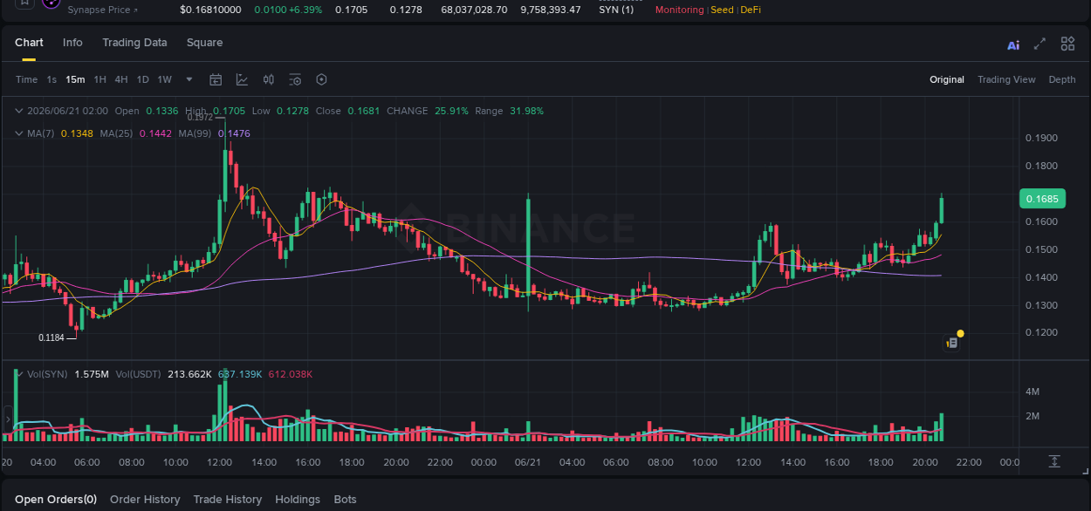Screen dimensions: 1091x511
Task: Click the purple coin logo icon
Action: point(51,3)
